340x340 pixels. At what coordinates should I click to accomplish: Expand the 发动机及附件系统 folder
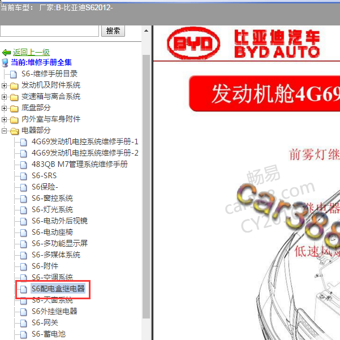point(4,85)
